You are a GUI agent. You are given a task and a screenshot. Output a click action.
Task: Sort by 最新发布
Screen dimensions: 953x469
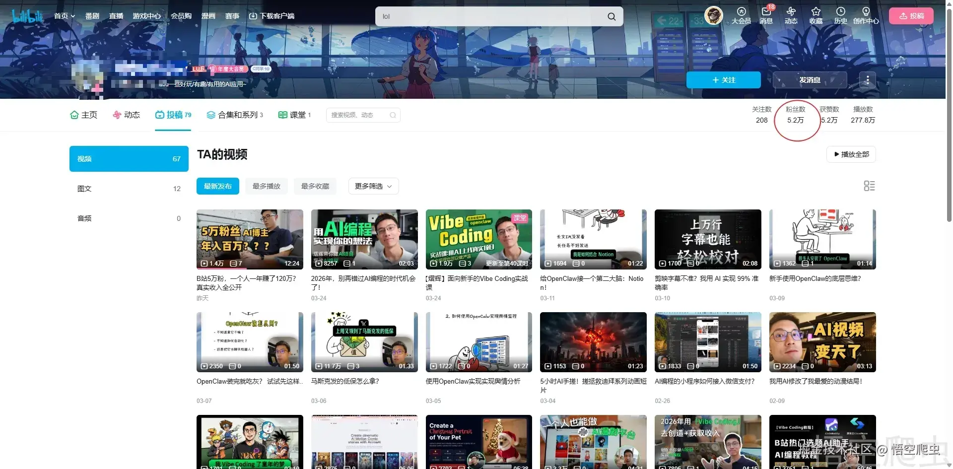218,186
